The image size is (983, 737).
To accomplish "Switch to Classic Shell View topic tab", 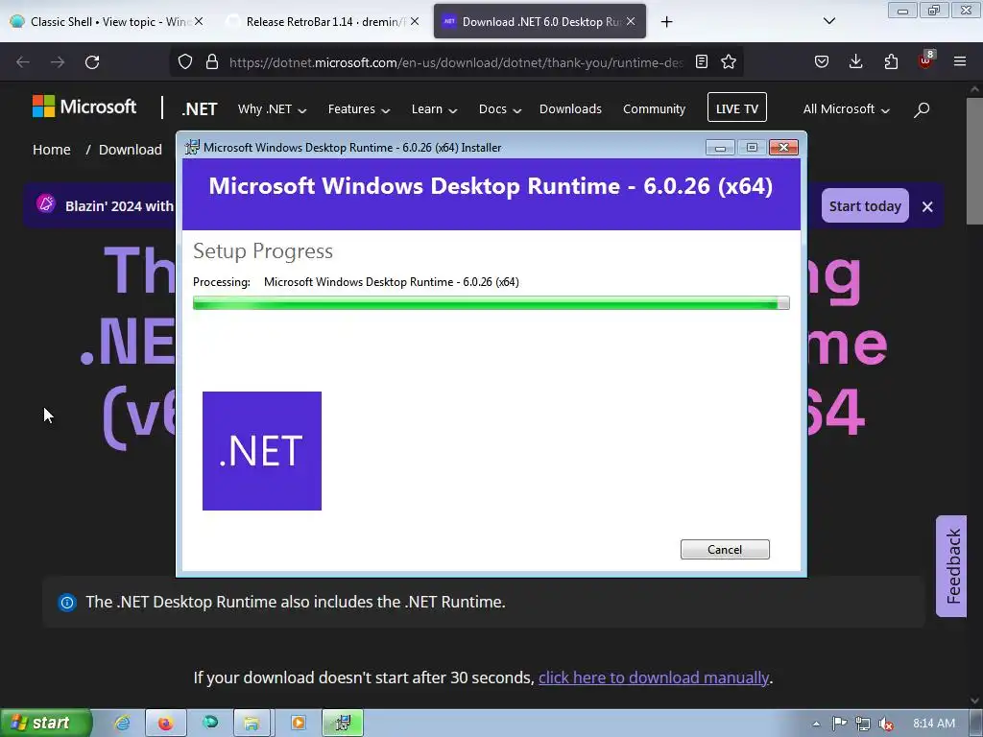I will (107, 21).
